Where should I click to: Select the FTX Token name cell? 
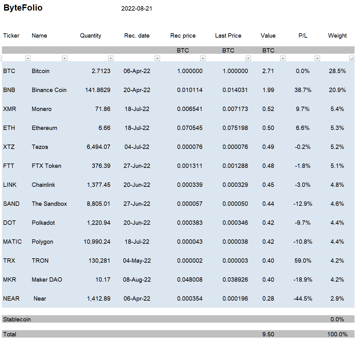pos(46,166)
